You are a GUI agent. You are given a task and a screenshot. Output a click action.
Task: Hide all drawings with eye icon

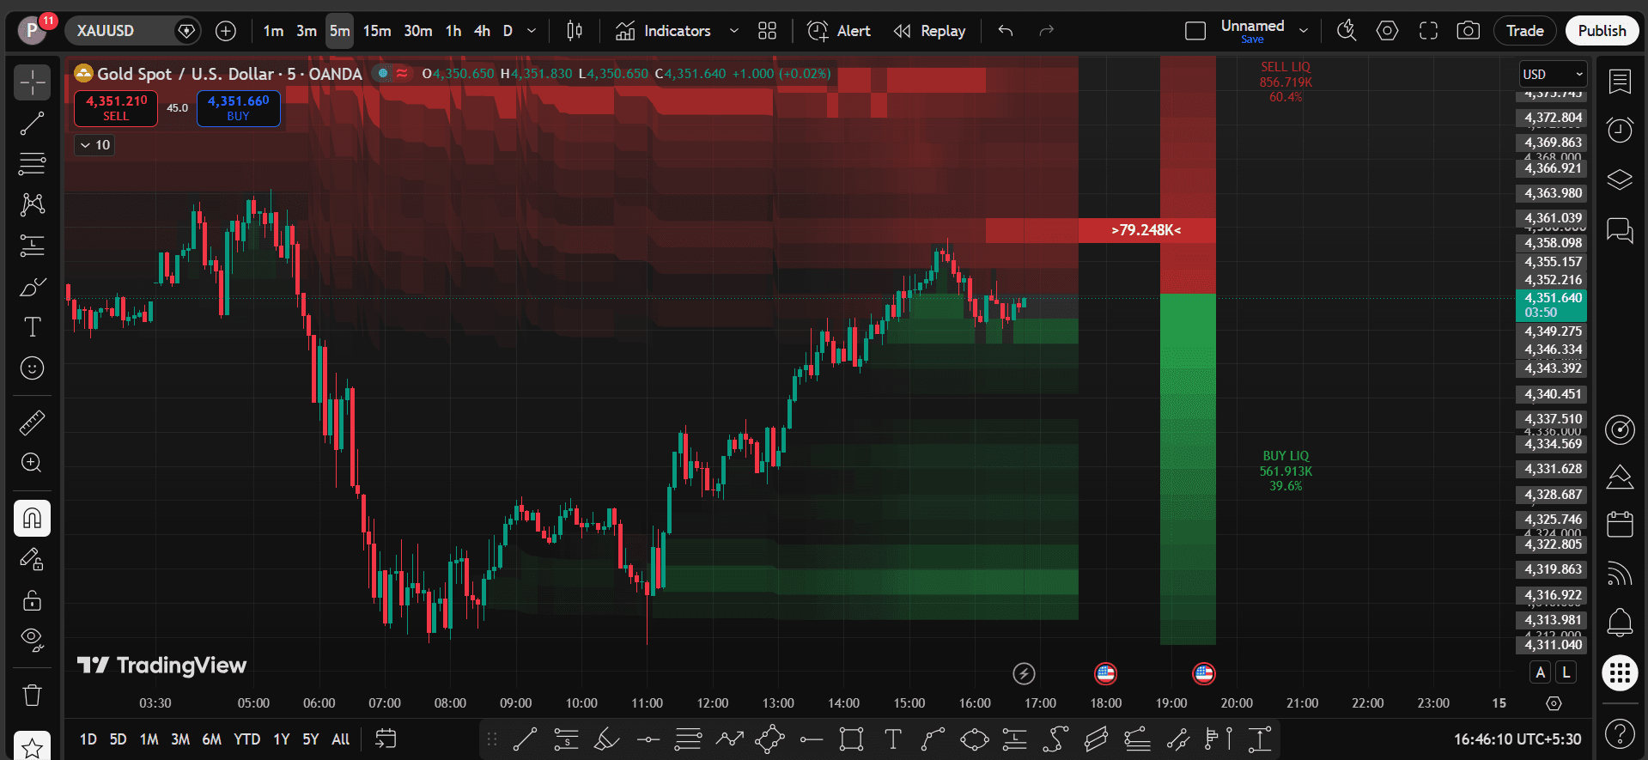click(33, 641)
